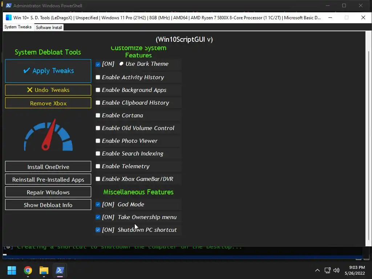The image size is (372, 279).
Task: Click the speedometer gauge image
Action: click(48, 135)
